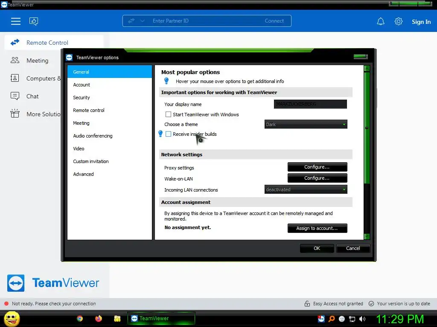Screen dimensions: 437x327
Task: Click the version up-to-date checkmark icon
Action: (x=371, y=304)
